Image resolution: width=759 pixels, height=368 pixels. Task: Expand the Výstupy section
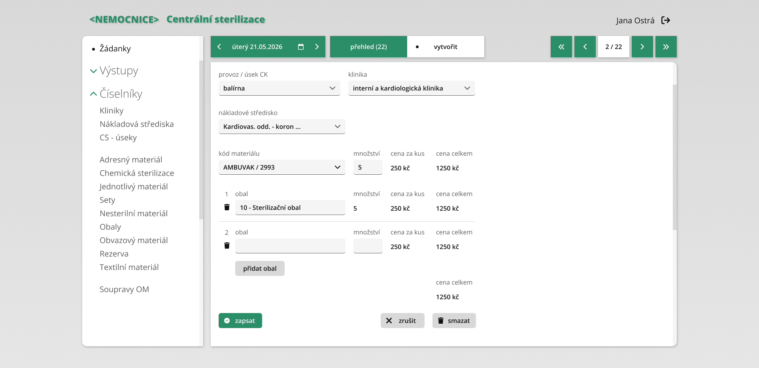pyautogui.click(x=114, y=71)
